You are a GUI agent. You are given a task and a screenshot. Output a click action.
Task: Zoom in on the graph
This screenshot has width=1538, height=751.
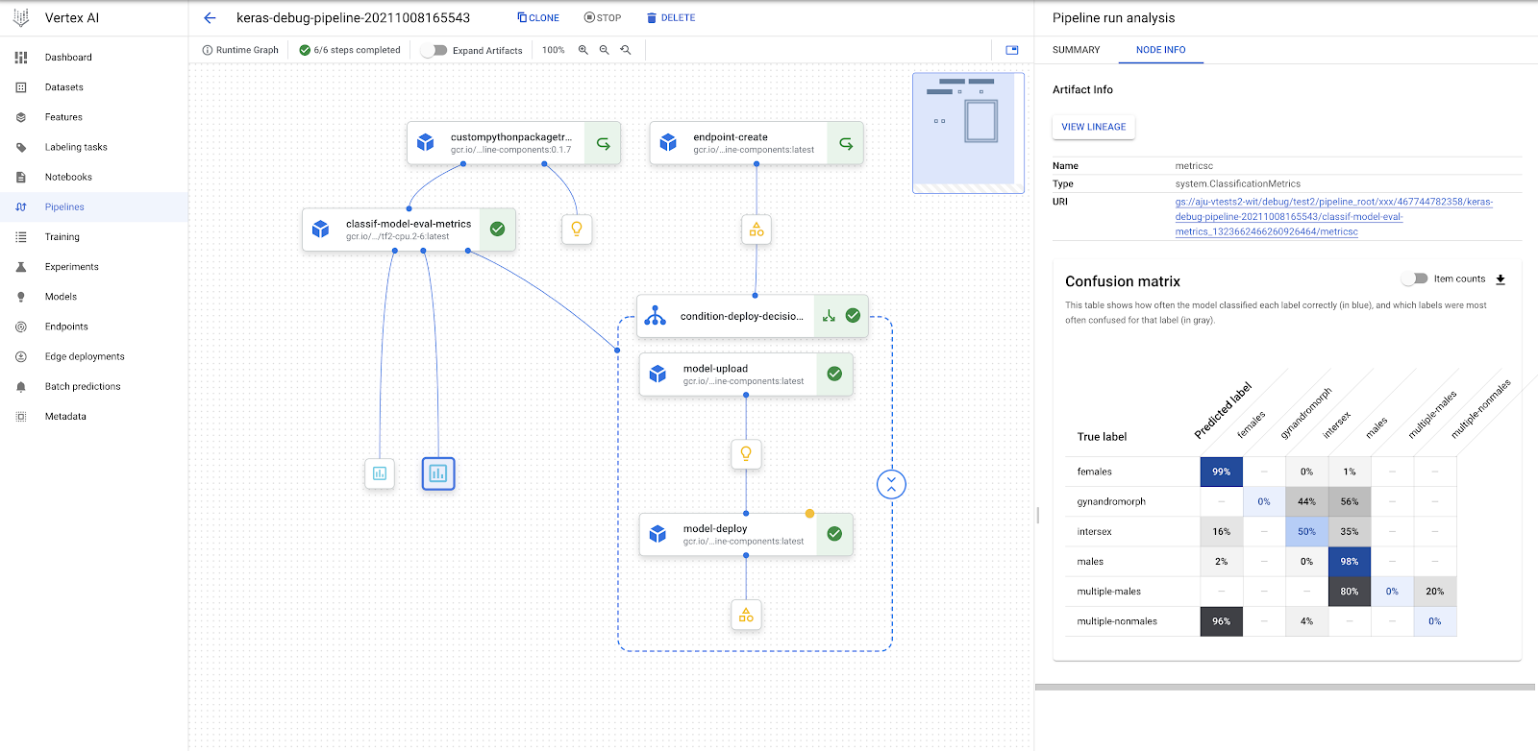click(583, 50)
